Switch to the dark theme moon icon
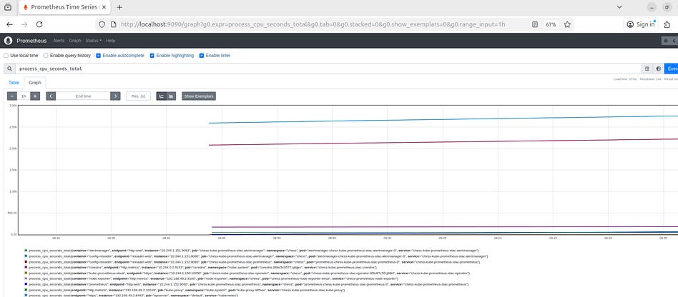678x297 pixels. pyautogui.click(x=674, y=41)
